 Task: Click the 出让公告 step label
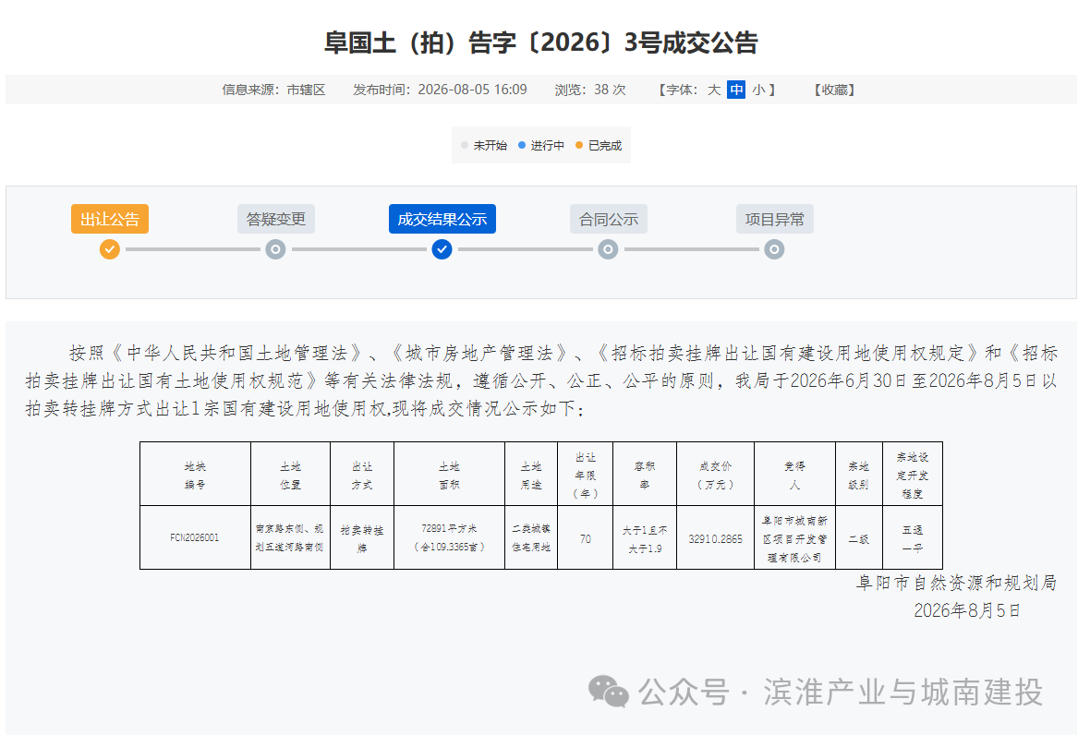[x=109, y=219]
